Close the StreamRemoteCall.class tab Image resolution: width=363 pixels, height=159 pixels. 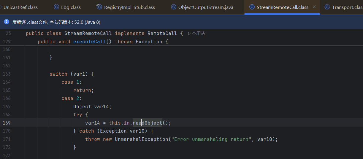[x=314, y=7]
